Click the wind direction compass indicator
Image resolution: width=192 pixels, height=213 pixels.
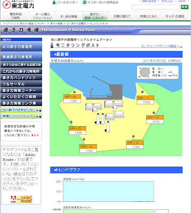[x=145, y=72]
